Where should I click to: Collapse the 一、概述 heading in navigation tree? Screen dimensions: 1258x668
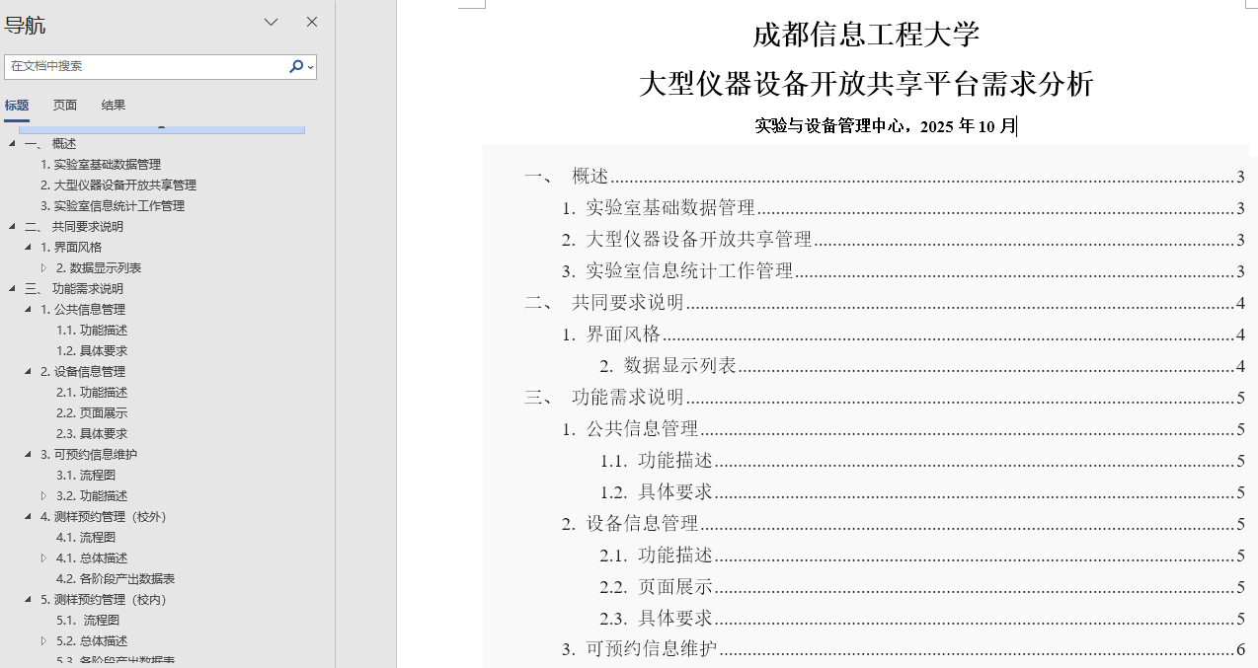point(12,144)
